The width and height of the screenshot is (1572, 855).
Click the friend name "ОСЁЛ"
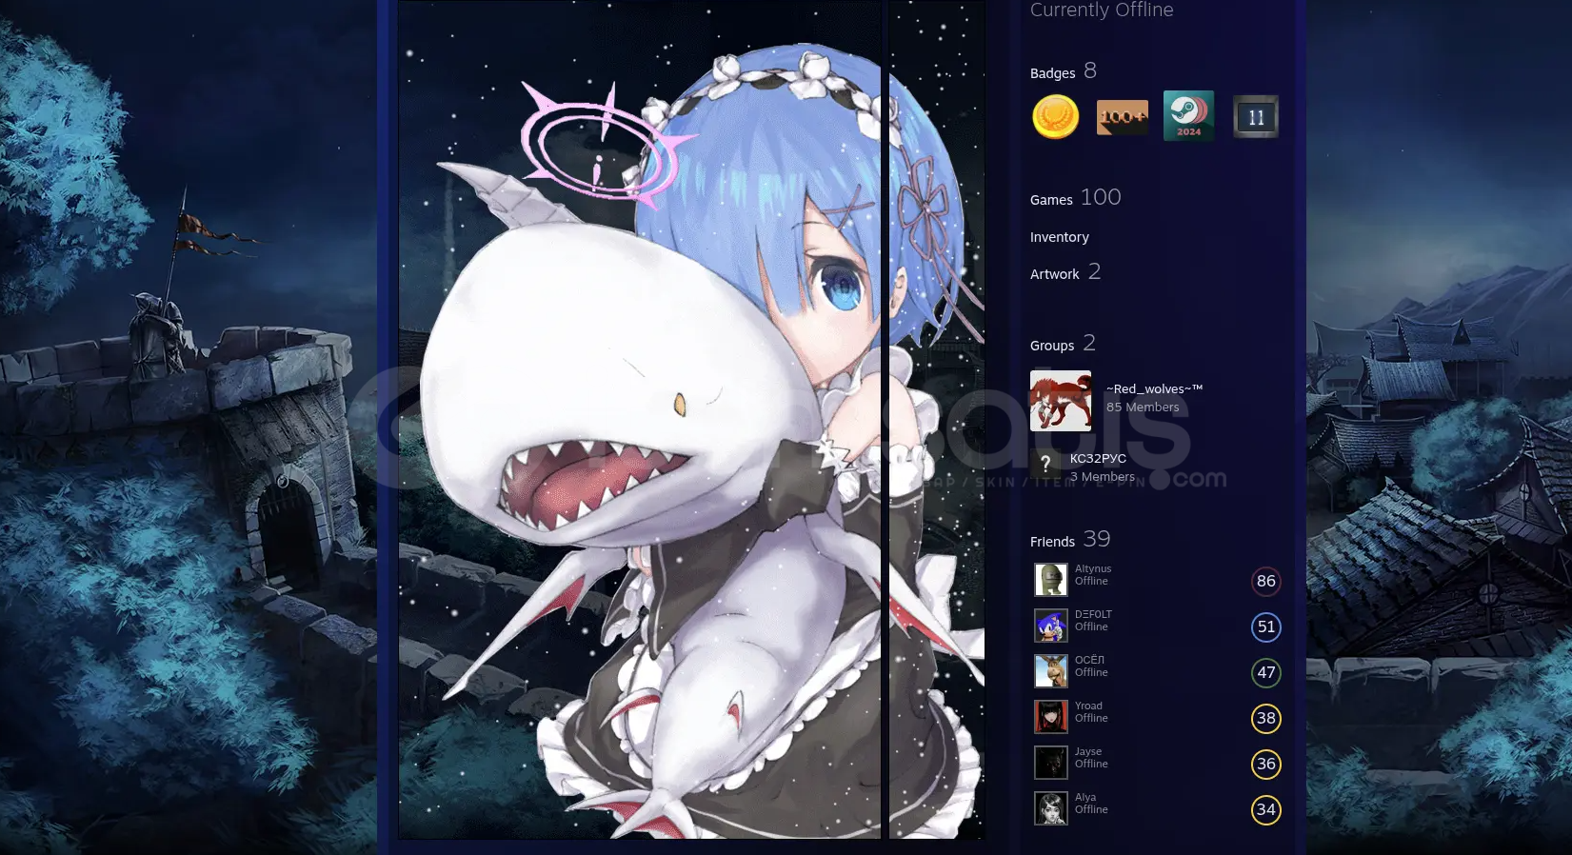(x=1090, y=660)
